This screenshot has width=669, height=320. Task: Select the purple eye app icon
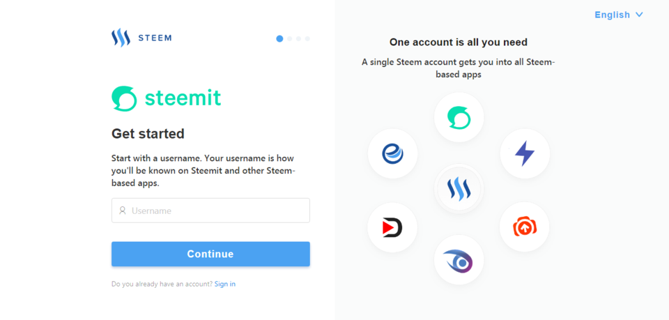pyautogui.click(x=459, y=259)
